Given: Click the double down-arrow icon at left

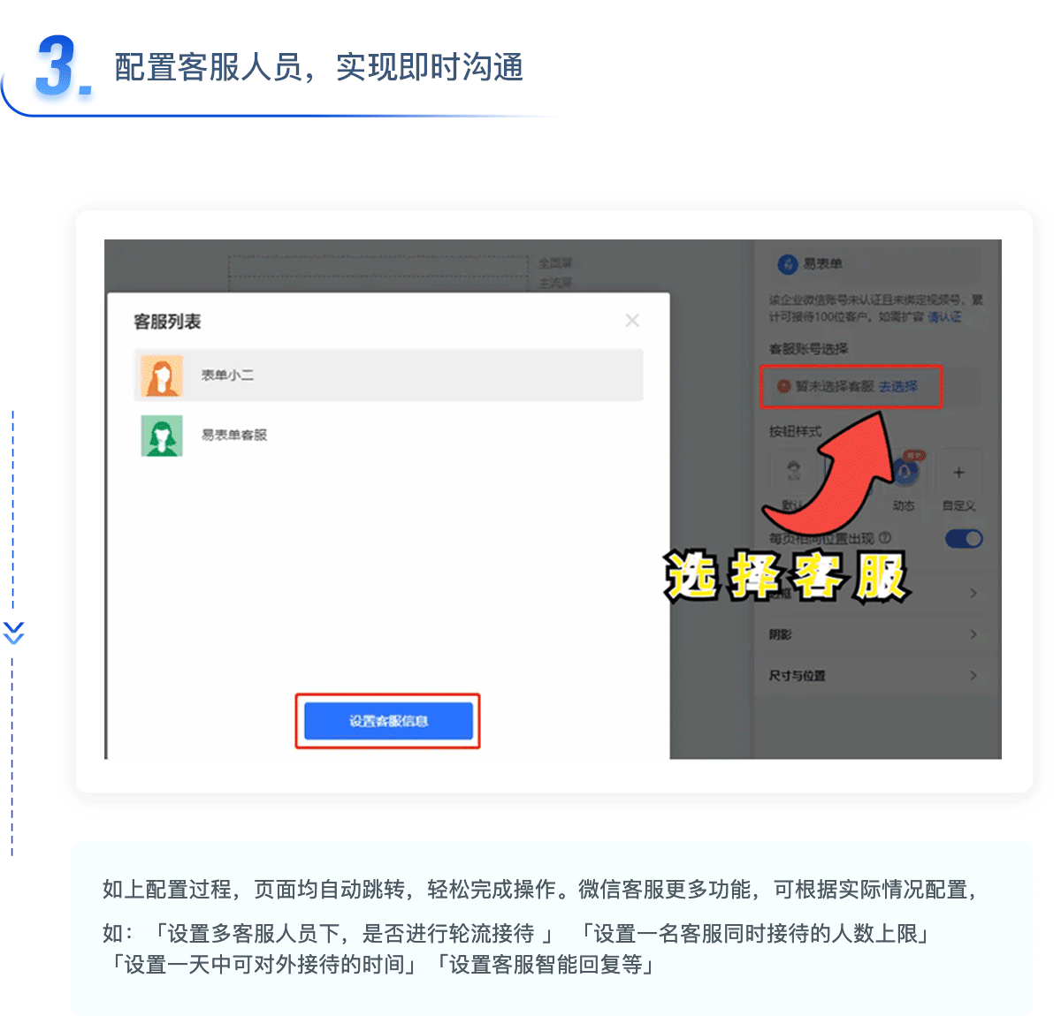Looking at the screenshot, I should 13,633.
